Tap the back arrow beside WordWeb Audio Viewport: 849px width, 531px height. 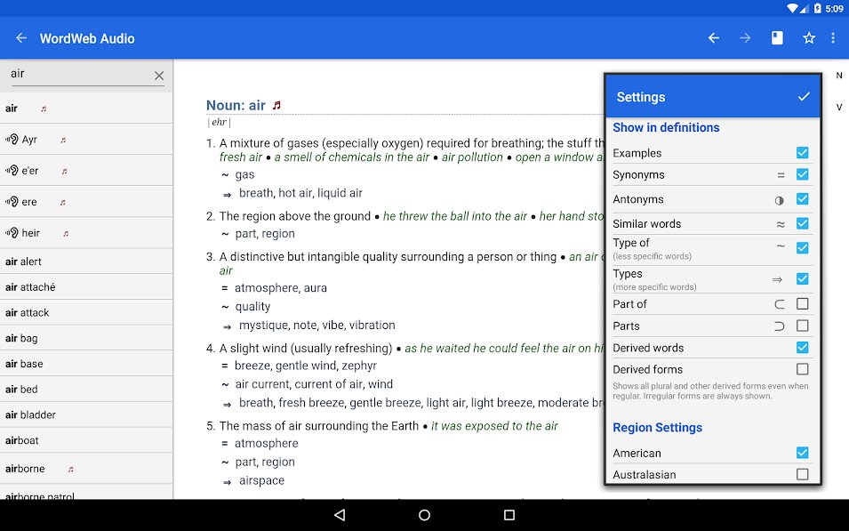click(x=21, y=38)
